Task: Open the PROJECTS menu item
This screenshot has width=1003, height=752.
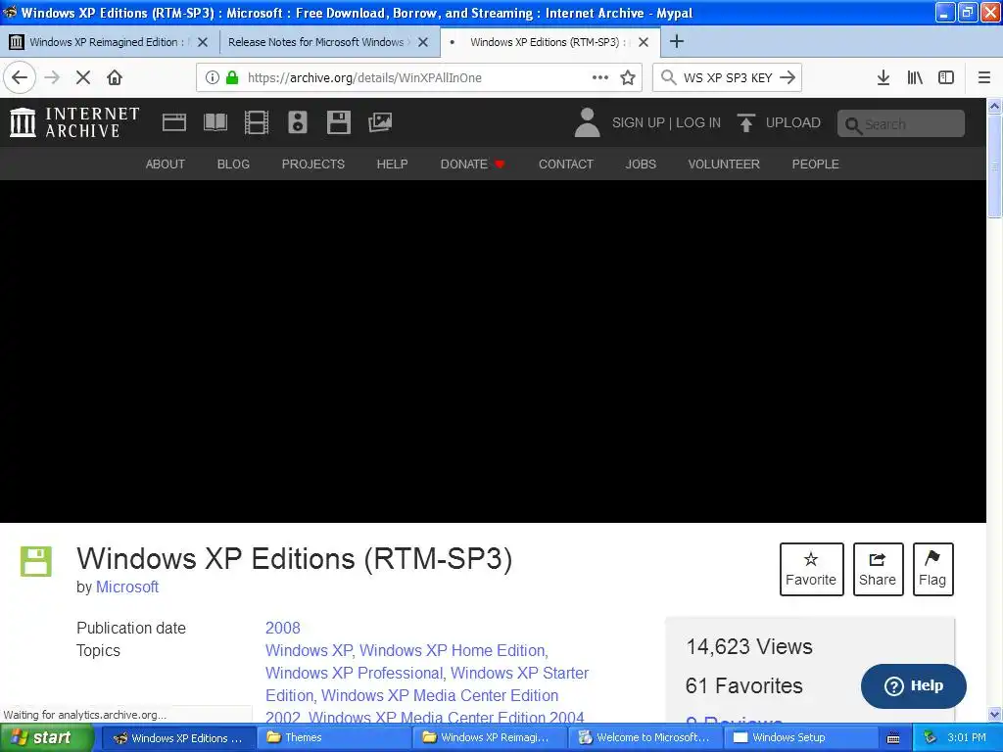Action: click(313, 164)
